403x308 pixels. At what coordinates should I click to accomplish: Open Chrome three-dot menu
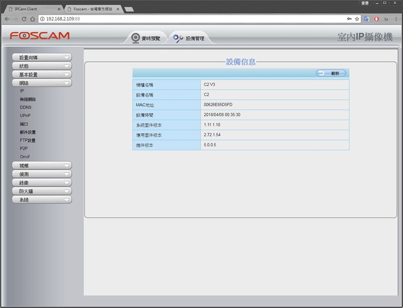[396, 19]
